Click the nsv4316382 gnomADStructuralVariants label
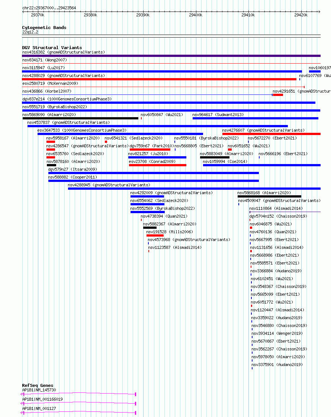The image size is (331, 417). (x=64, y=52)
